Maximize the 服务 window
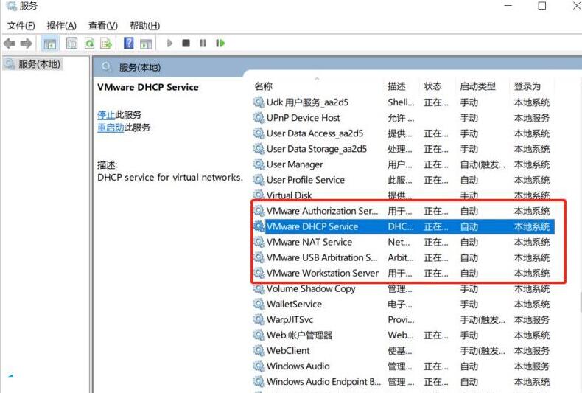The image size is (582, 393). pos(542,6)
